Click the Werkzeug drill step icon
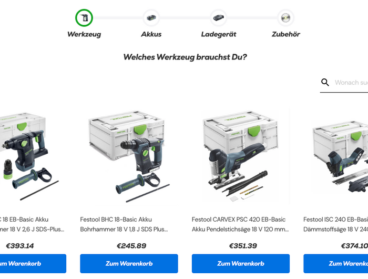The image size is (368, 279). 84,17
